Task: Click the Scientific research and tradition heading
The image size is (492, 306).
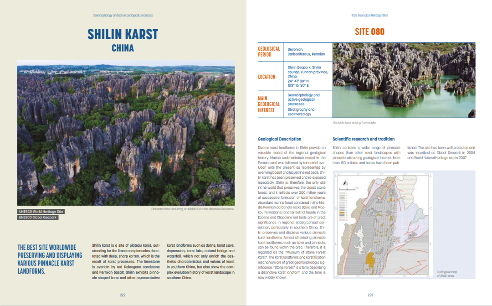Action: (364, 139)
